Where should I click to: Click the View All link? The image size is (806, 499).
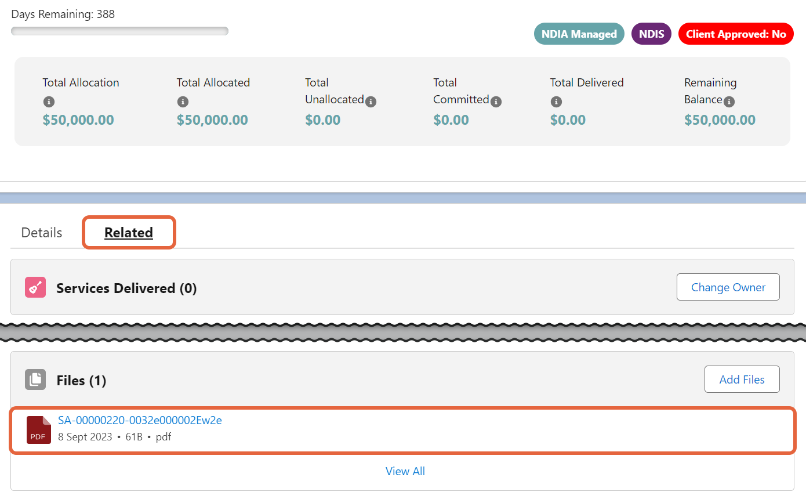(405, 471)
